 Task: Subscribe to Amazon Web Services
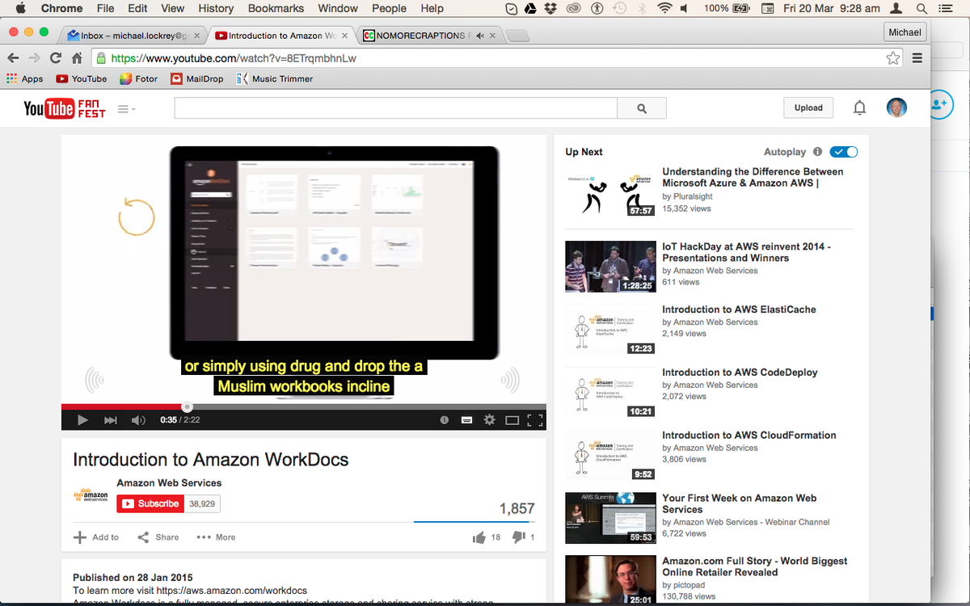(150, 503)
